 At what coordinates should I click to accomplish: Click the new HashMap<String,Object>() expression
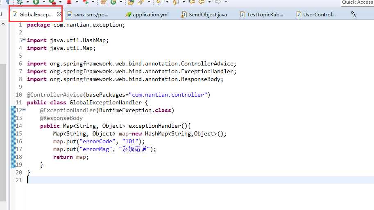[178, 134]
